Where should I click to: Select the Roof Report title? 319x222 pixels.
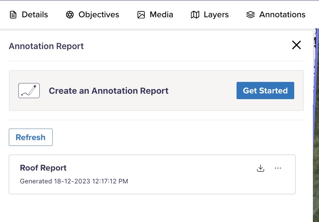(x=43, y=168)
